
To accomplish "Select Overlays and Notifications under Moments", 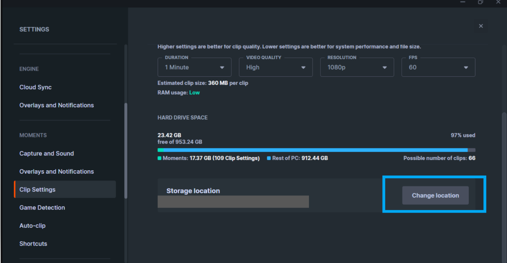I will 57,171.
